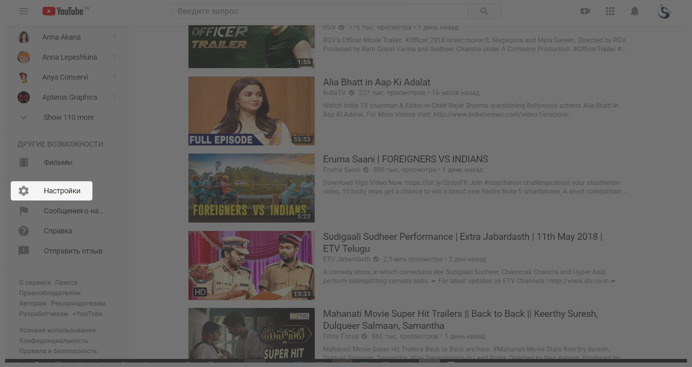The width and height of the screenshot is (692, 367).
Task: Open video title Eruma Saani | FOREIGNERS VS INDIANS
Action: pyautogui.click(x=406, y=159)
